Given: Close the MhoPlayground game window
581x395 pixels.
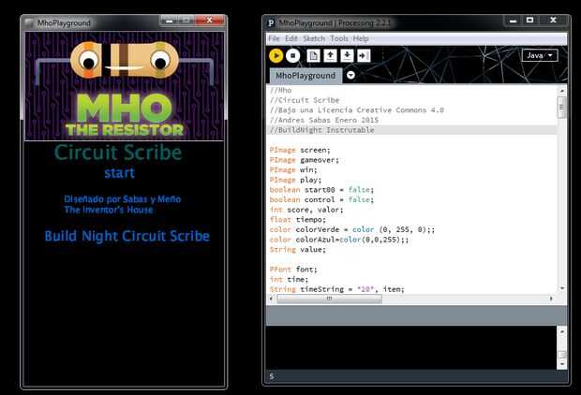Looking at the screenshot, I should 209,20.
